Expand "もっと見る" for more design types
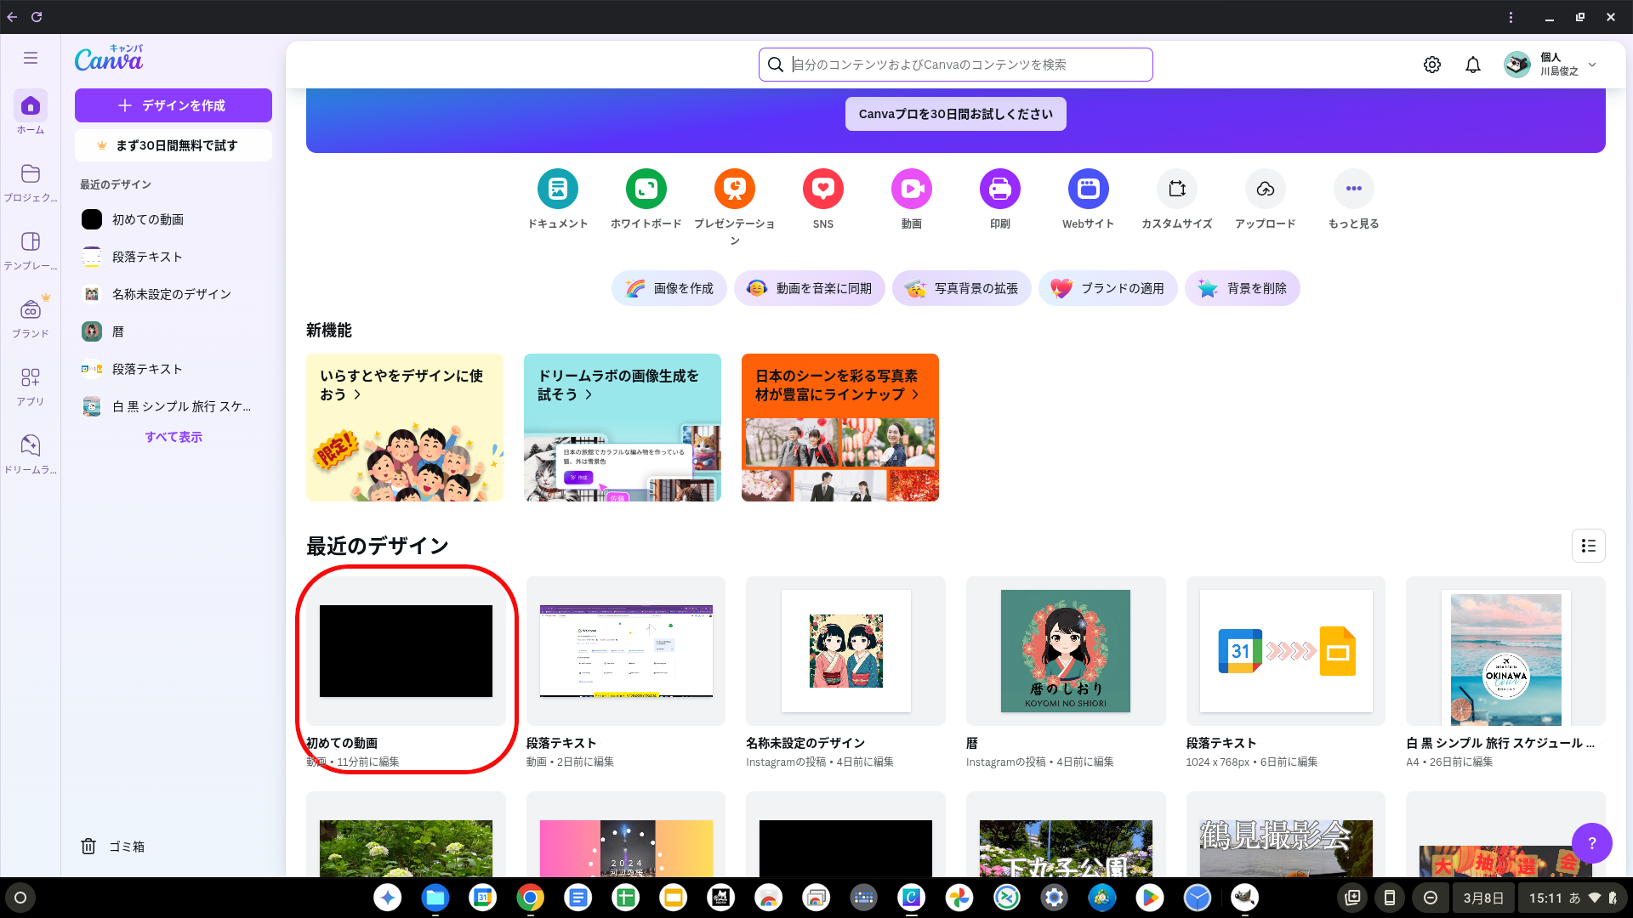Viewport: 1633px width, 918px height. click(x=1353, y=189)
